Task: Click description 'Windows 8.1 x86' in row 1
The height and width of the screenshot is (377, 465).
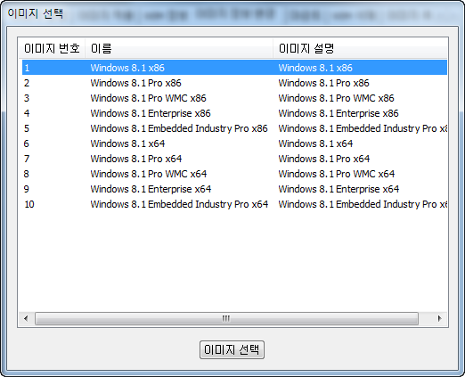Action: click(x=315, y=68)
